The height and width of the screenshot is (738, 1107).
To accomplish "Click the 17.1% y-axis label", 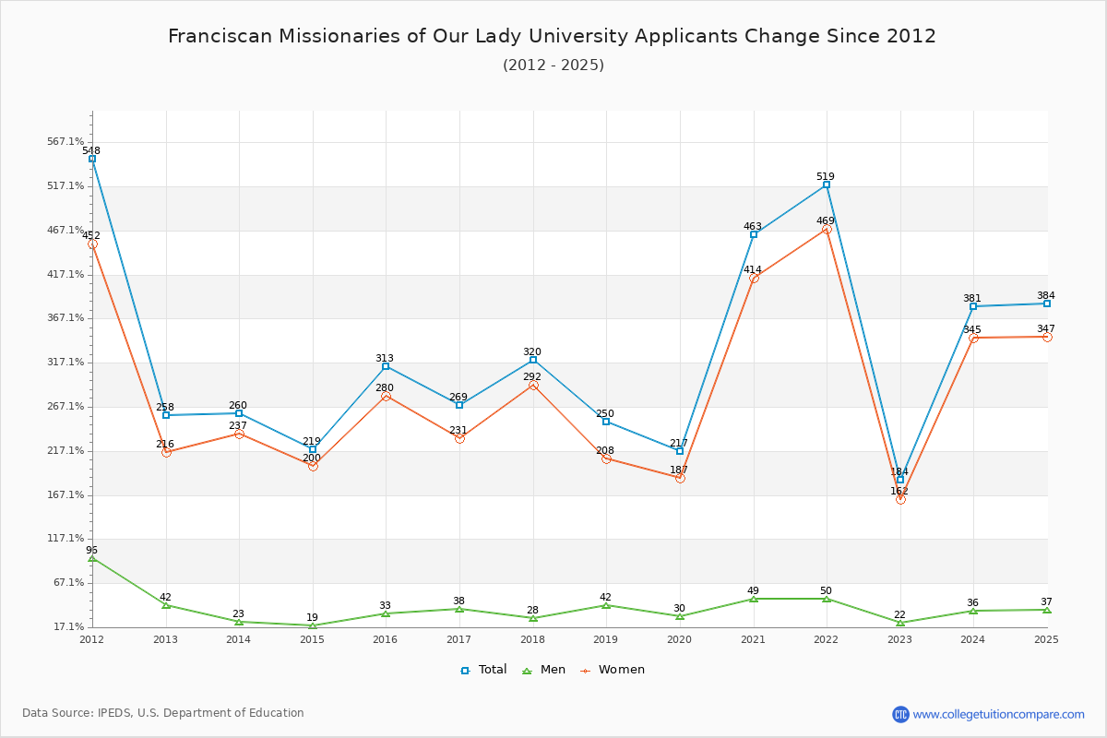I will [69, 627].
